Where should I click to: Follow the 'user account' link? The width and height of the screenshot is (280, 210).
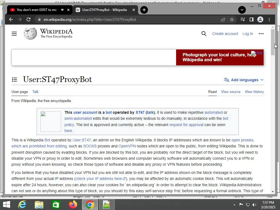[x=85, y=112]
